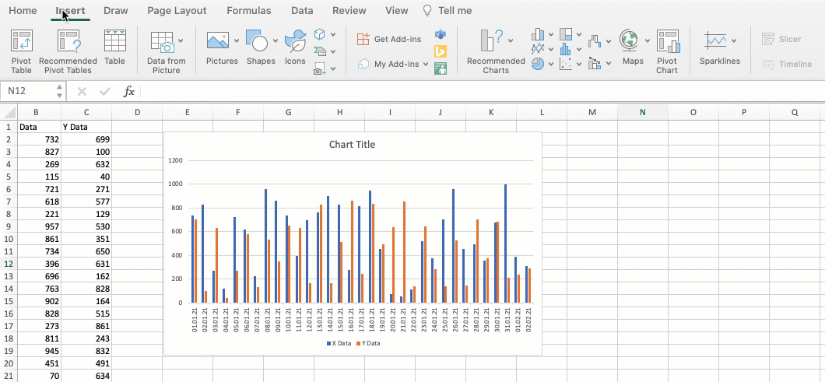Insert a Pivot Chart
The height and width of the screenshot is (382, 825).
(x=667, y=51)
